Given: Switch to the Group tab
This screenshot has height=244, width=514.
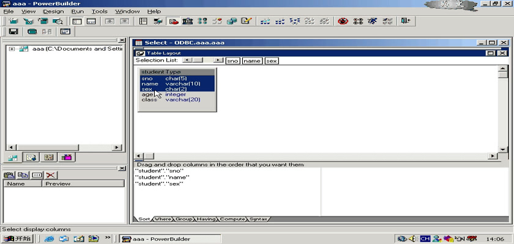Looking at the screenshot, I should (184, 219).
